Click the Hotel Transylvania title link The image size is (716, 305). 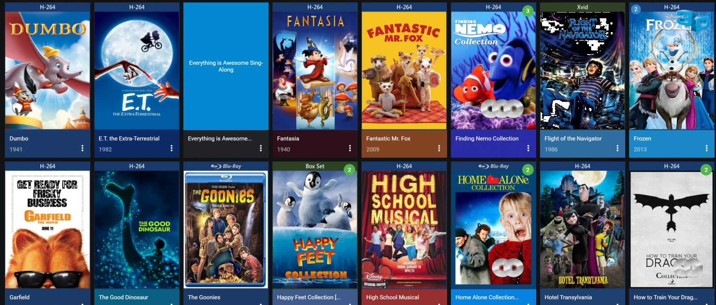[568, 297]
